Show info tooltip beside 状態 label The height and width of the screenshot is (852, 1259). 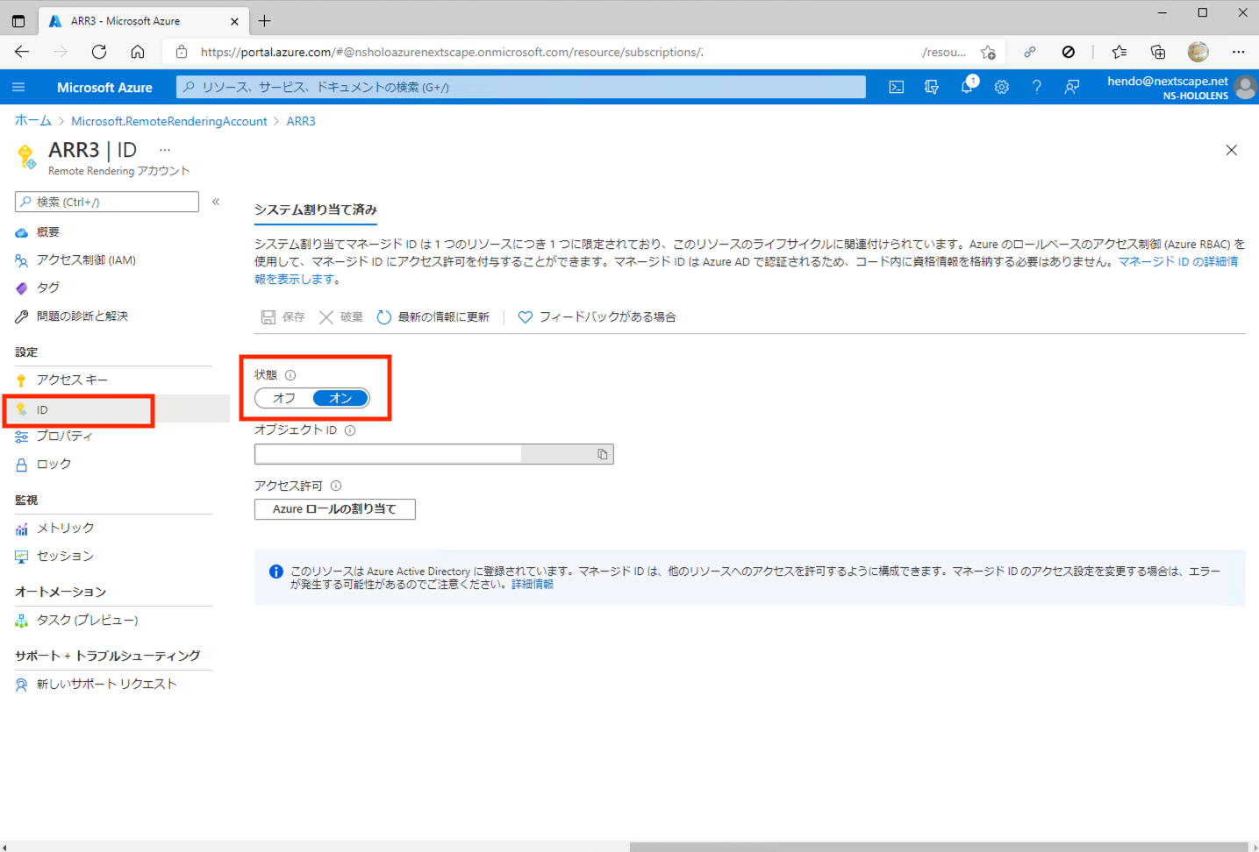click(290, 375)
